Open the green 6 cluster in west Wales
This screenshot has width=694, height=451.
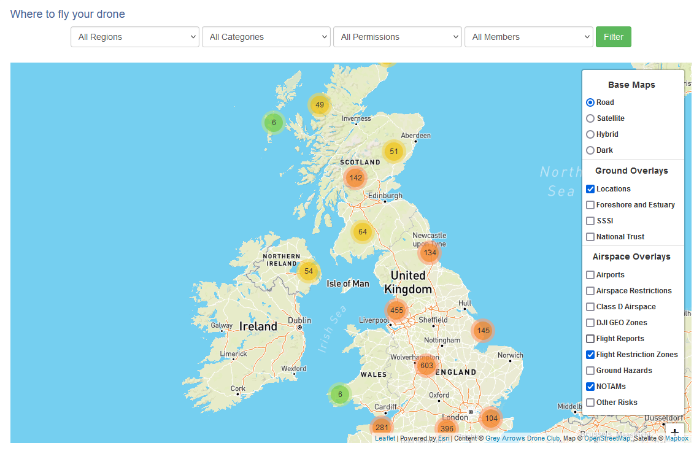click(x=340, y=395)
